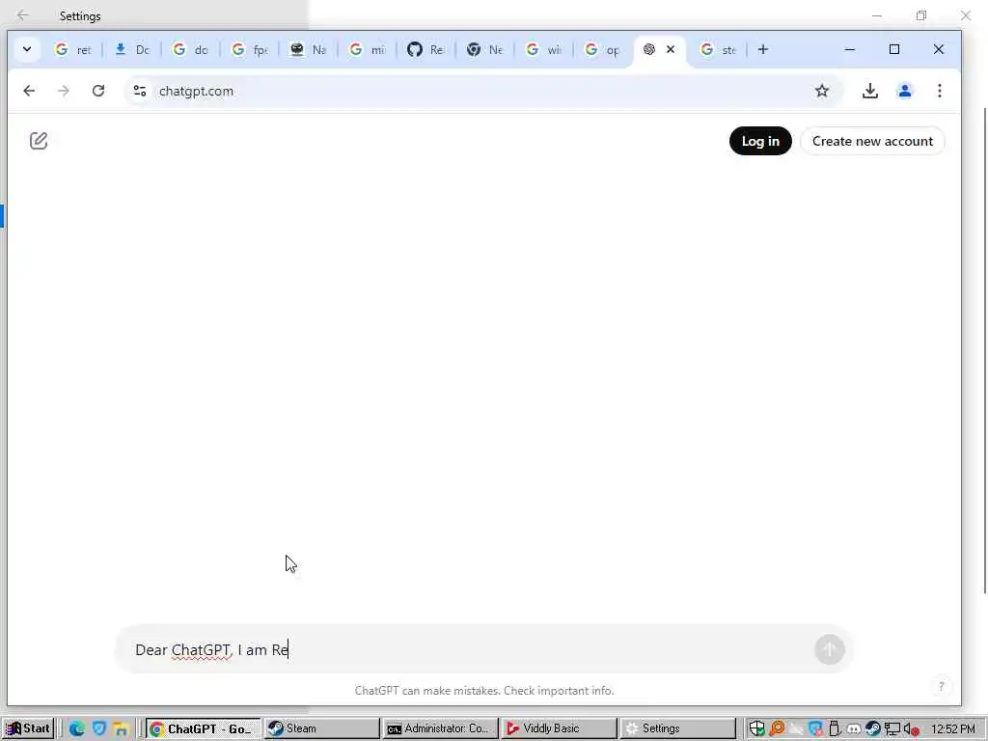Open Chrome profile icon
Screen dimensions: 988x741
tap(904, 91)
